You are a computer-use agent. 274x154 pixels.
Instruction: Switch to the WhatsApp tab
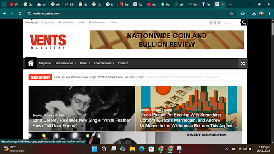point(179,4)
